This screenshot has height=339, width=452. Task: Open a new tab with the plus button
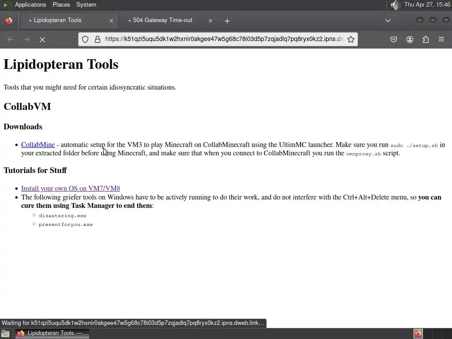pos(227,21)
